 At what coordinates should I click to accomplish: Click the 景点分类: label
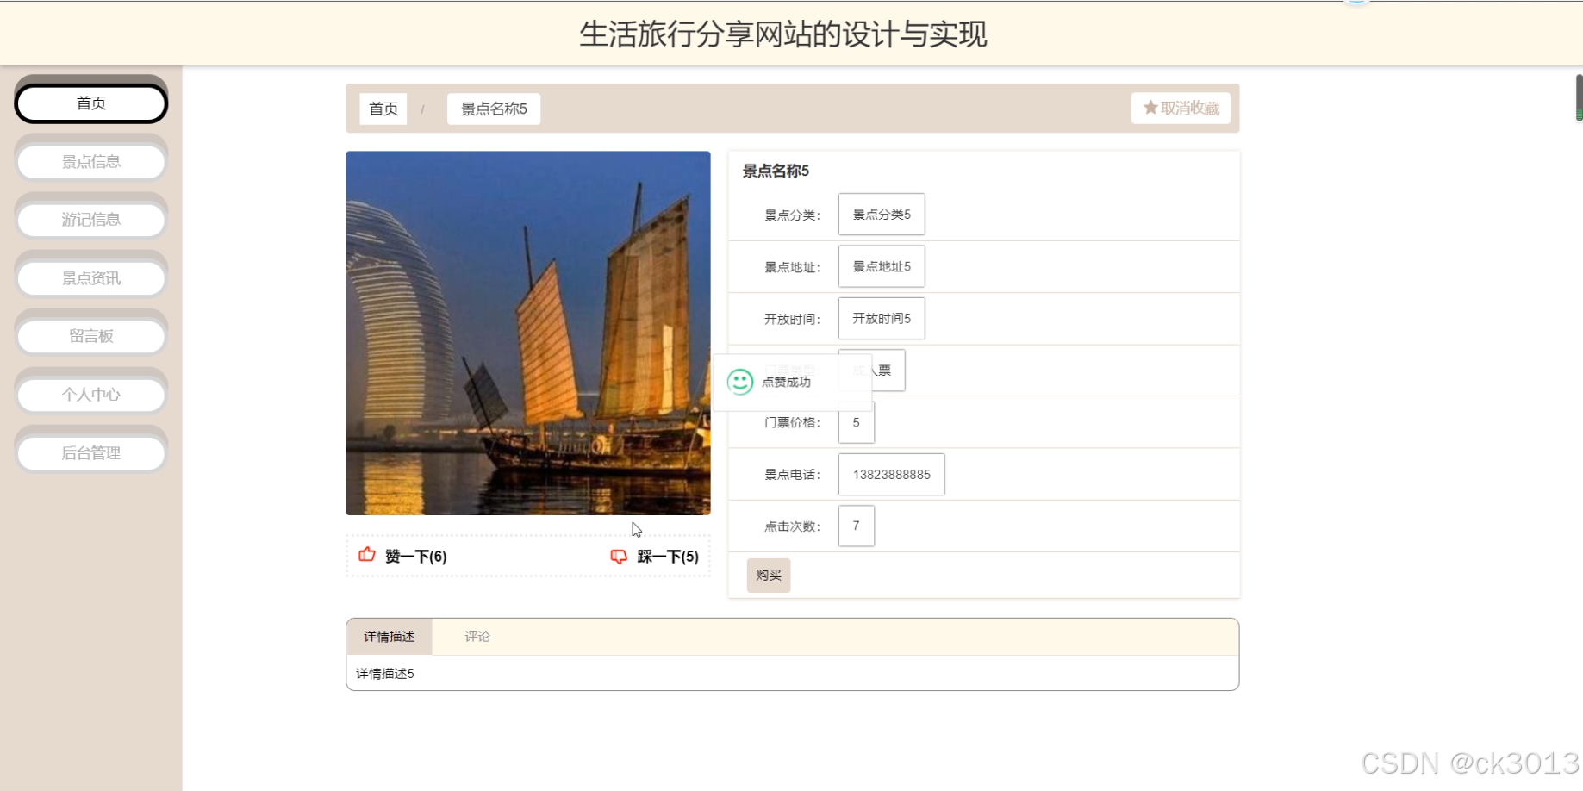(x=792, y=215)
